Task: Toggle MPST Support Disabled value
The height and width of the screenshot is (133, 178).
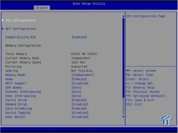Action: click(x=80, y=83)
